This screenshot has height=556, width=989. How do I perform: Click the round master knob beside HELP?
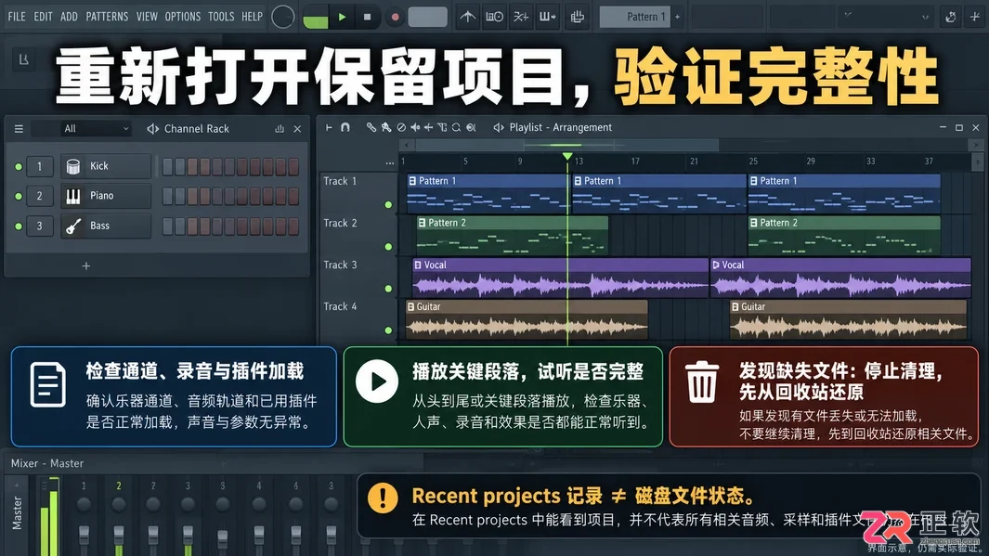click(282, 17)
